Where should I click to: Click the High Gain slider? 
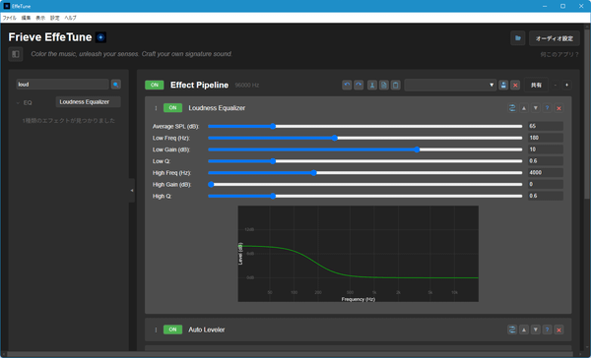point(364,185)
